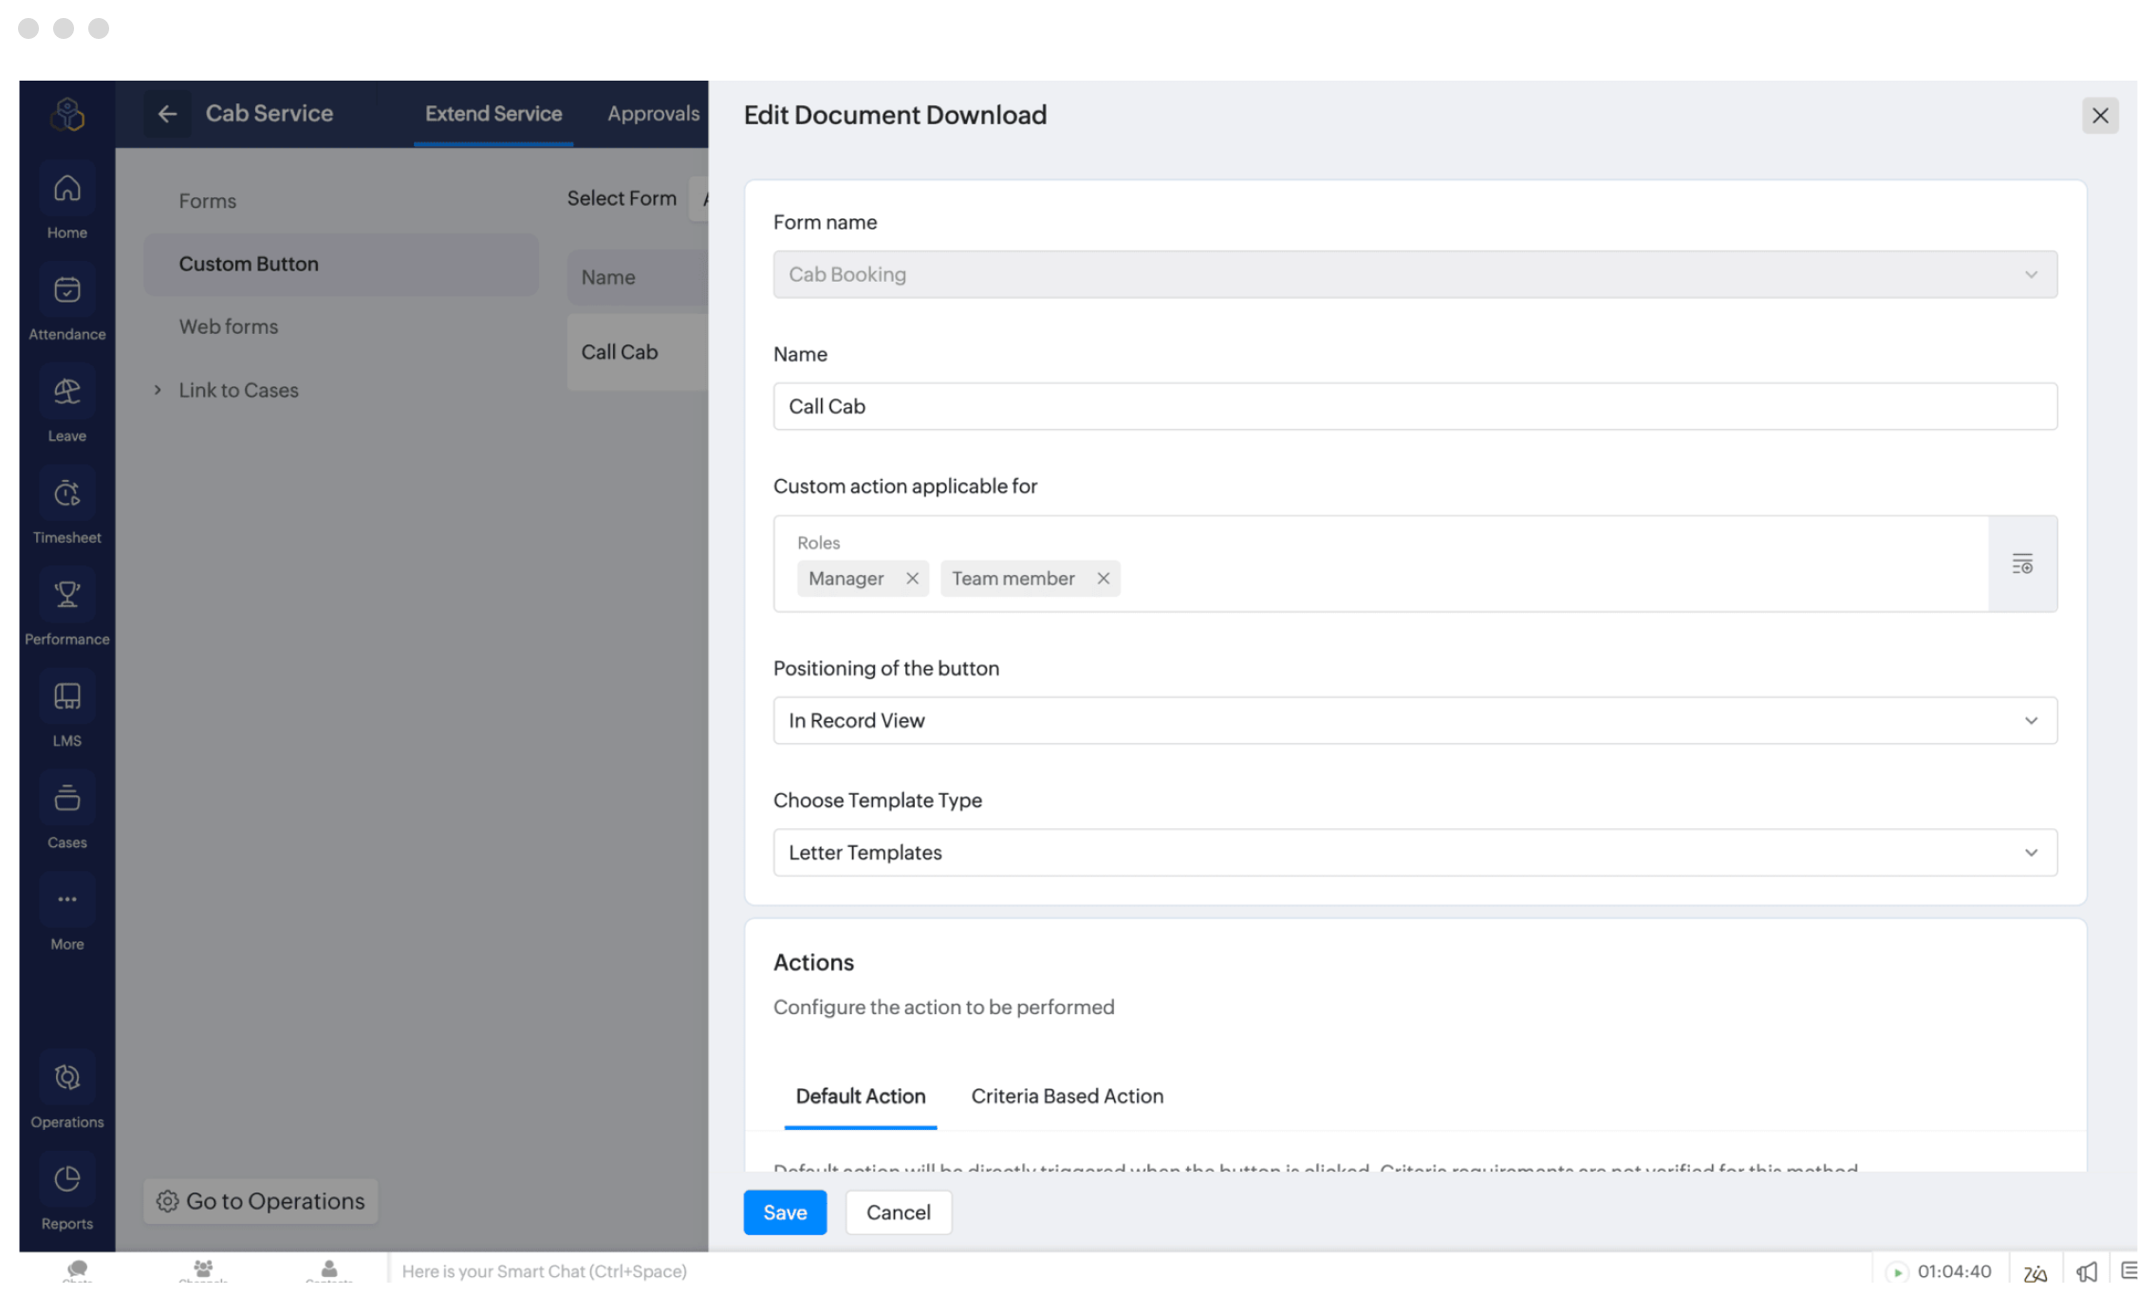Click the role selector list icon

point(2022,564)
